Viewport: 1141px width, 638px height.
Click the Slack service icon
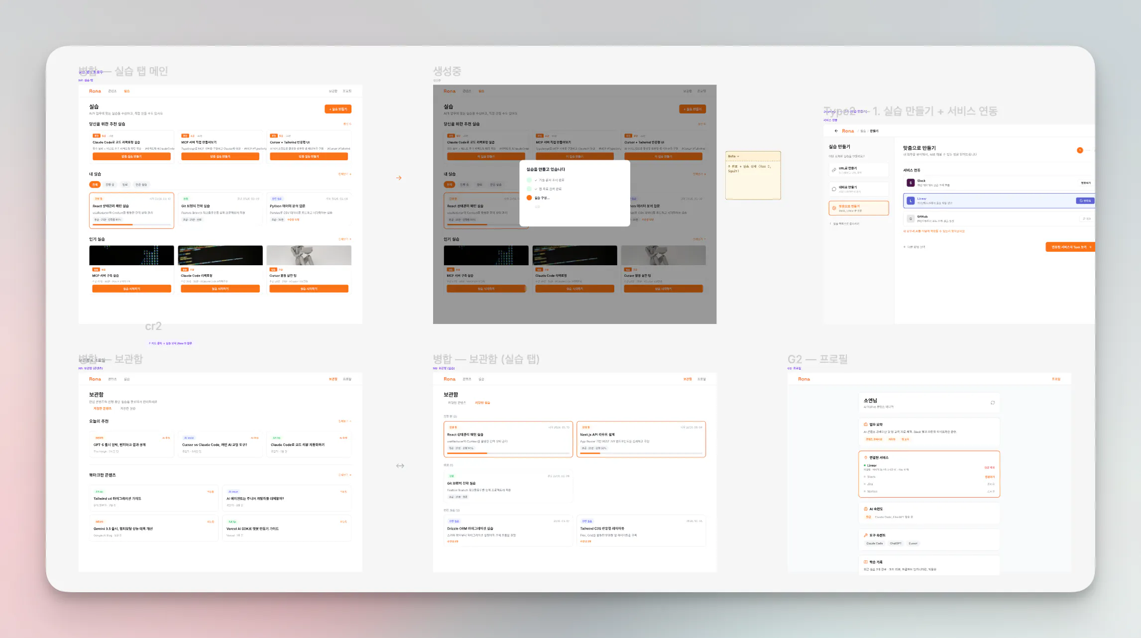pos(911,183)
